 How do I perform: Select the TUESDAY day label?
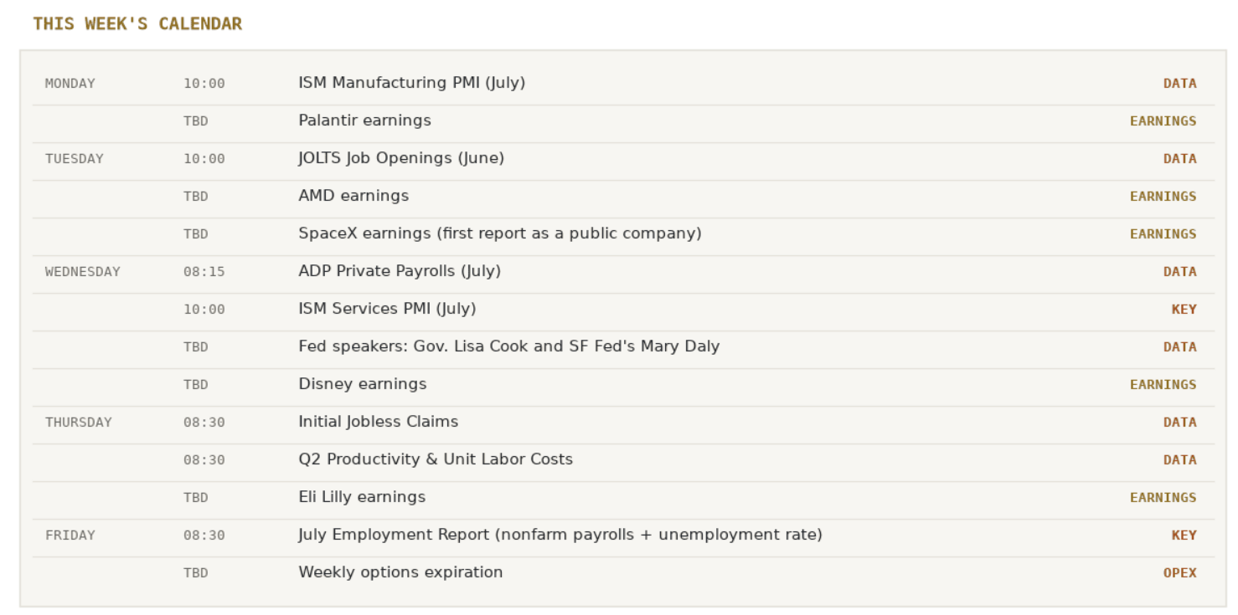click(75, 159)
